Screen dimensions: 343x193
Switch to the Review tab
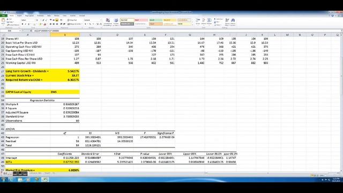click(x=57, y=16)
